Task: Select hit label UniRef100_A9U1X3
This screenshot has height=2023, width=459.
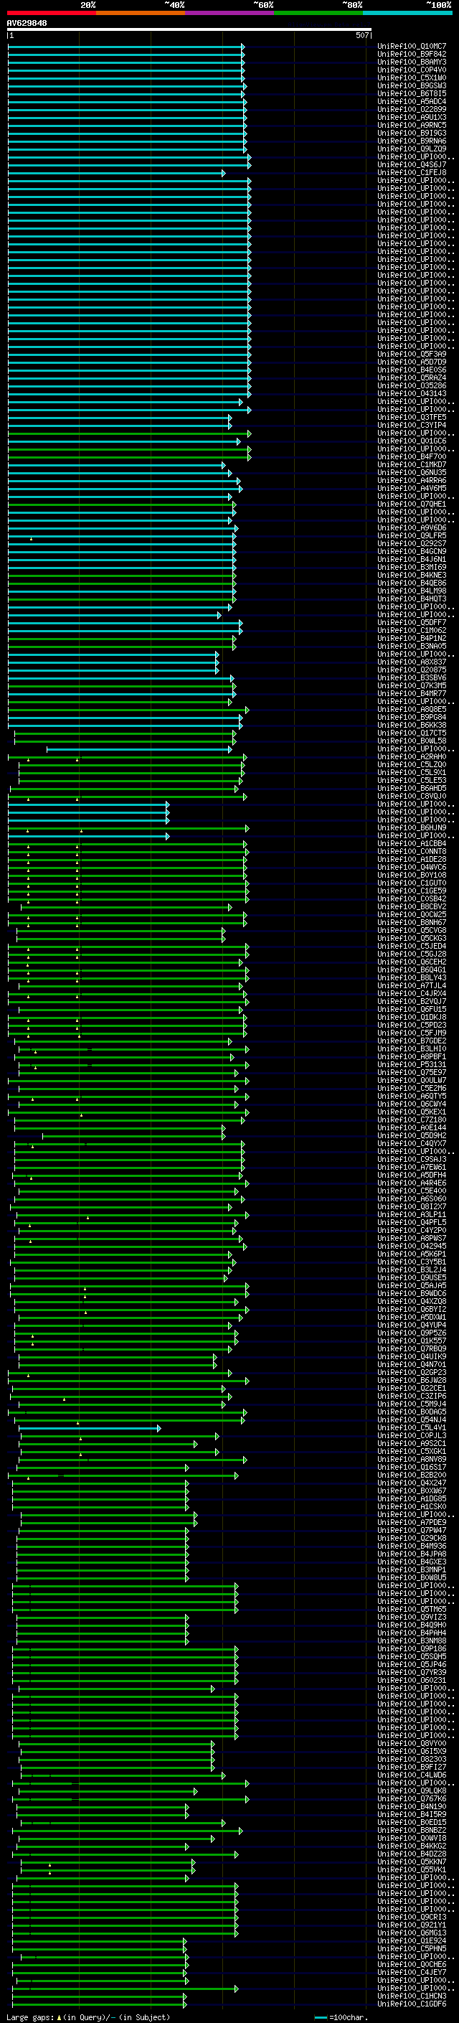Action: click(412, 117)
